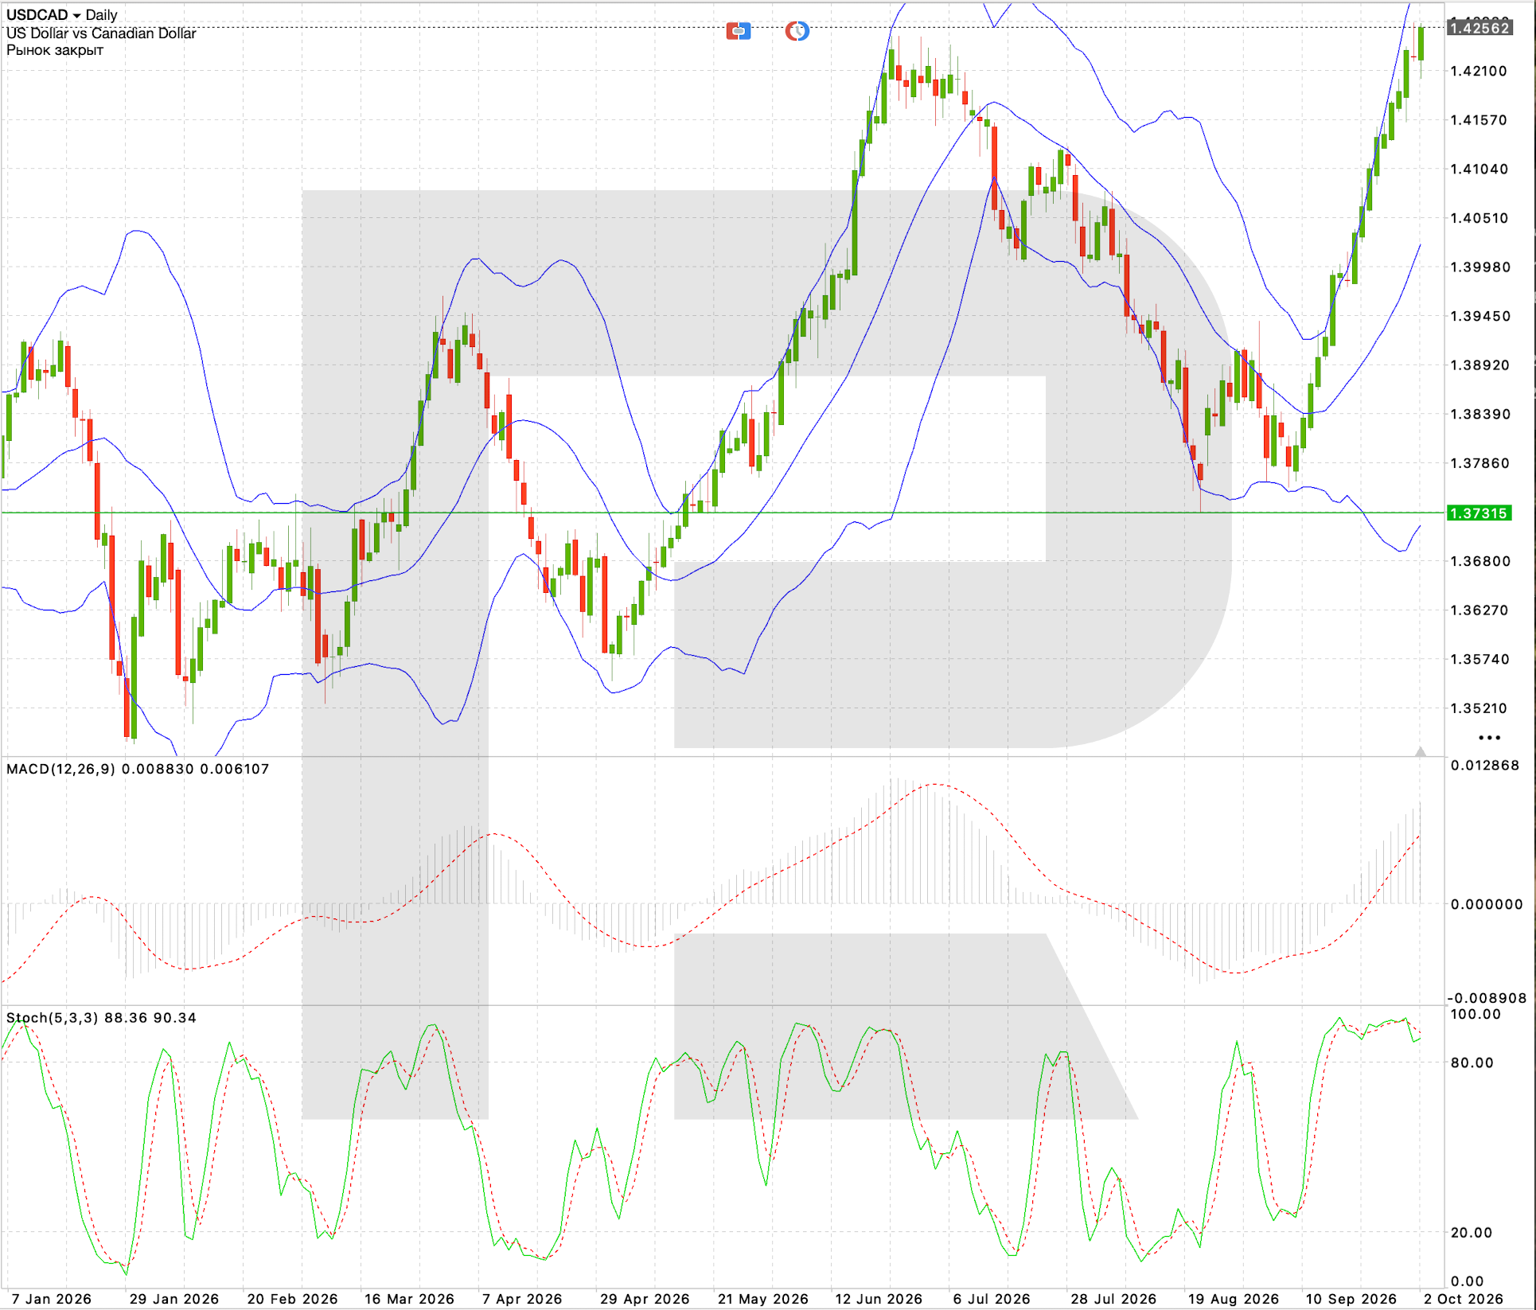The image size is (1536, 1310).
Task: Click the Stochastic scale value 20.00
Action: [1472, 1232]
